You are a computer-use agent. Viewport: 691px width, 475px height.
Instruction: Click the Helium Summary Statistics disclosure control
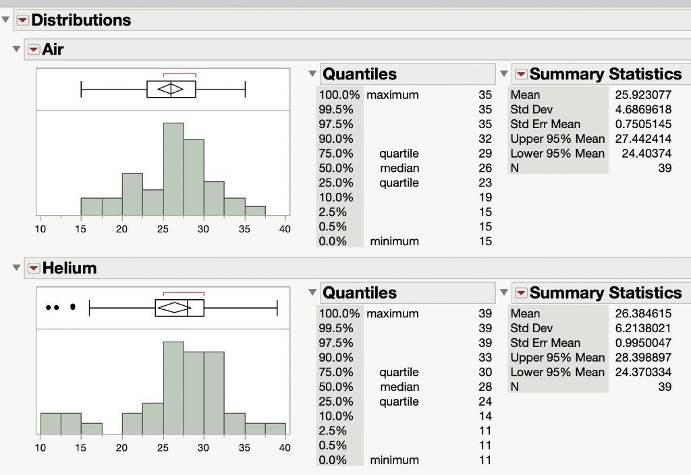[504, 293]
